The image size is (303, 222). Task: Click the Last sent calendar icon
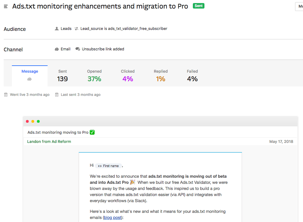tap(57, 95)
